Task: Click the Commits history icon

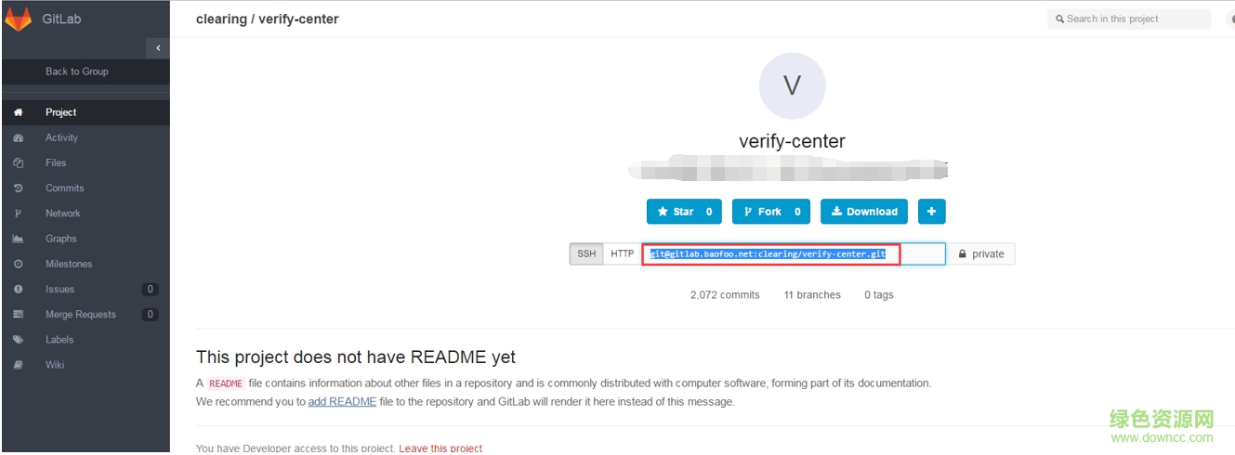Action: pyautogui.click(x=18, y=188)
